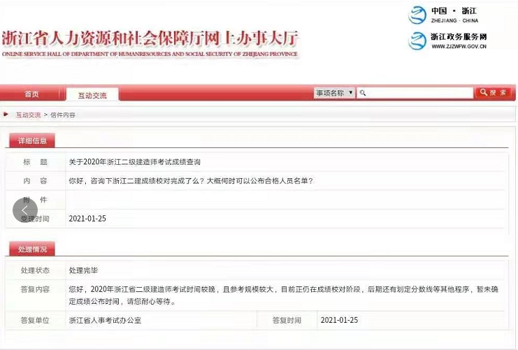Click the 信件内容 breadcrumb text
Screen dimensions: 518x350
tap(62, 115)
